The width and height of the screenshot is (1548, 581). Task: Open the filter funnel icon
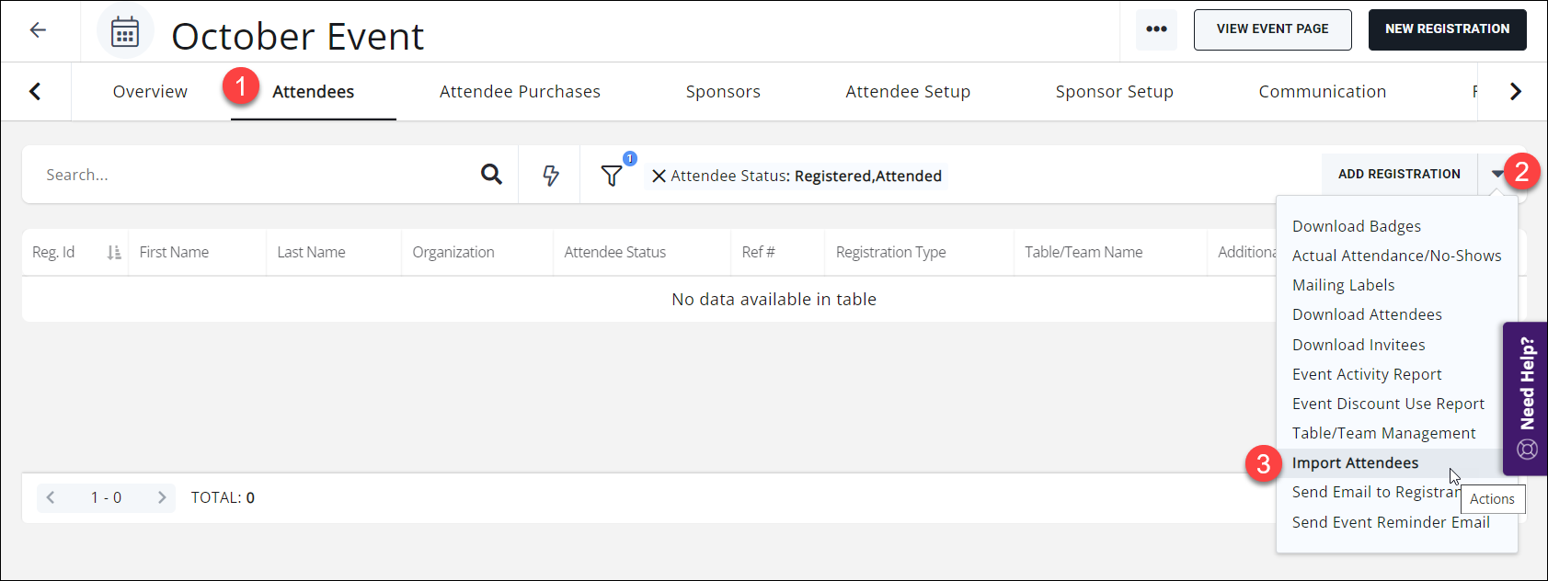tap(612, 176)
